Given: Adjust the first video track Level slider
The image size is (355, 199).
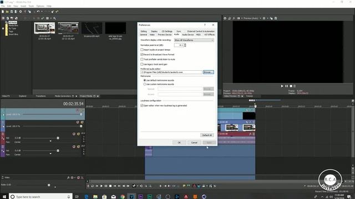Looking at the screenshot, I should point(81,114).
